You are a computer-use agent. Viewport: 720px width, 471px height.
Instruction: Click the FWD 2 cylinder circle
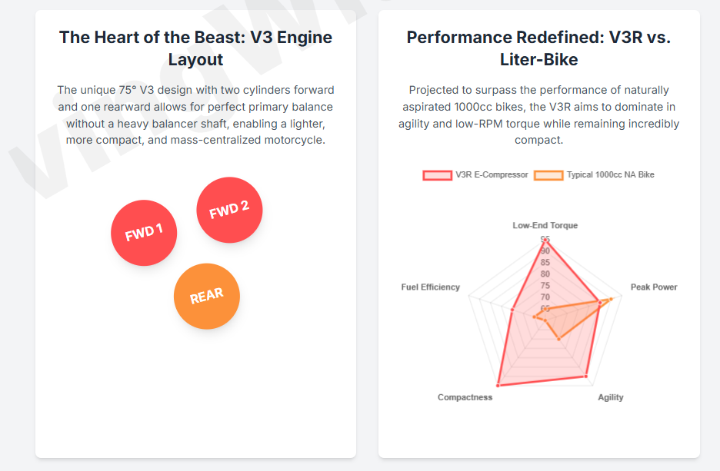(229, 210)
